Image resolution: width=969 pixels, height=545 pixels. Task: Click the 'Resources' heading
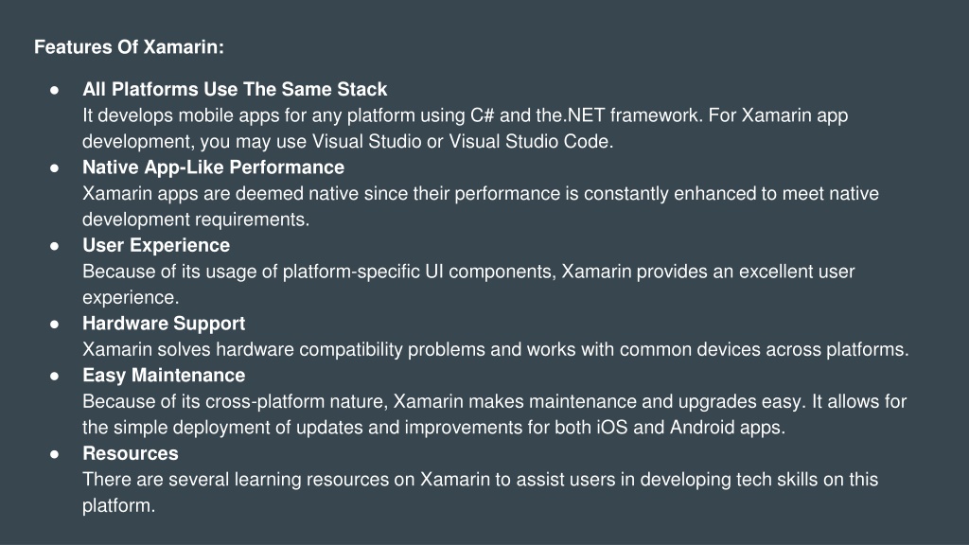131,453
